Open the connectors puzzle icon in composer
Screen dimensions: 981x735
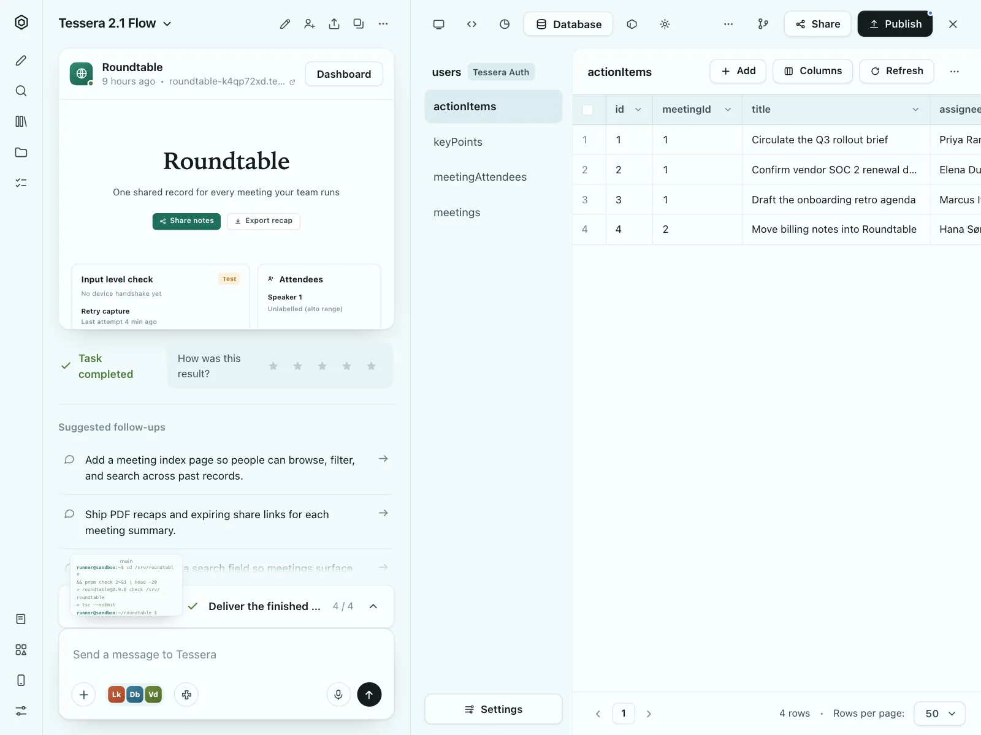tap(186, 695)
